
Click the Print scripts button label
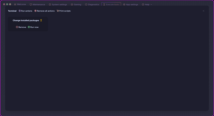pyautogui.click(x=65, y=11)
